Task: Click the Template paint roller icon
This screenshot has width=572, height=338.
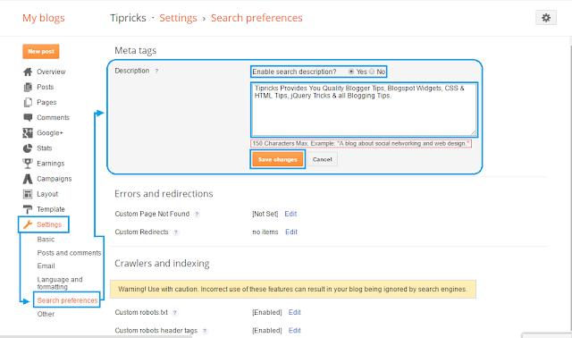Action: coord(28,209)
